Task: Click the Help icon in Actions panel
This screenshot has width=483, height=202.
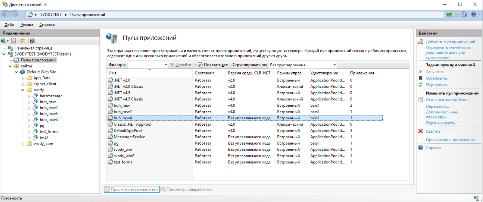Action: tap(421, 148)
